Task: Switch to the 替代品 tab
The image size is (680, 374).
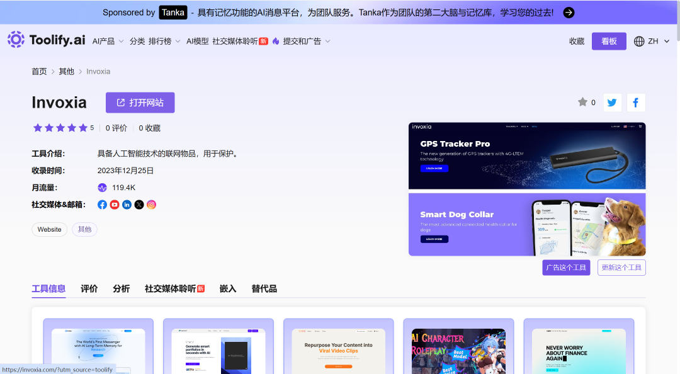Action: click(264, 289)
